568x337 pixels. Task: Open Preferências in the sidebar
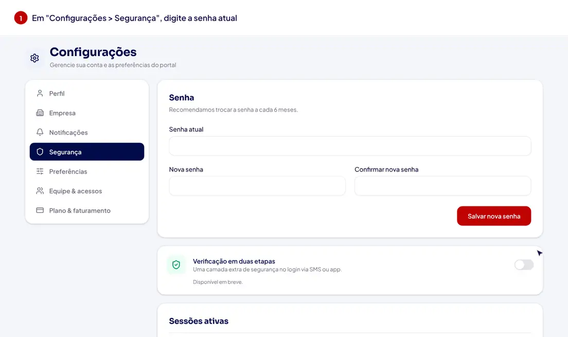coord(87,172)
